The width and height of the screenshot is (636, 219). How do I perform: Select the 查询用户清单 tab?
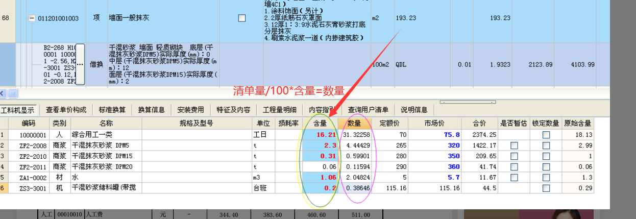tap(368, 110)
